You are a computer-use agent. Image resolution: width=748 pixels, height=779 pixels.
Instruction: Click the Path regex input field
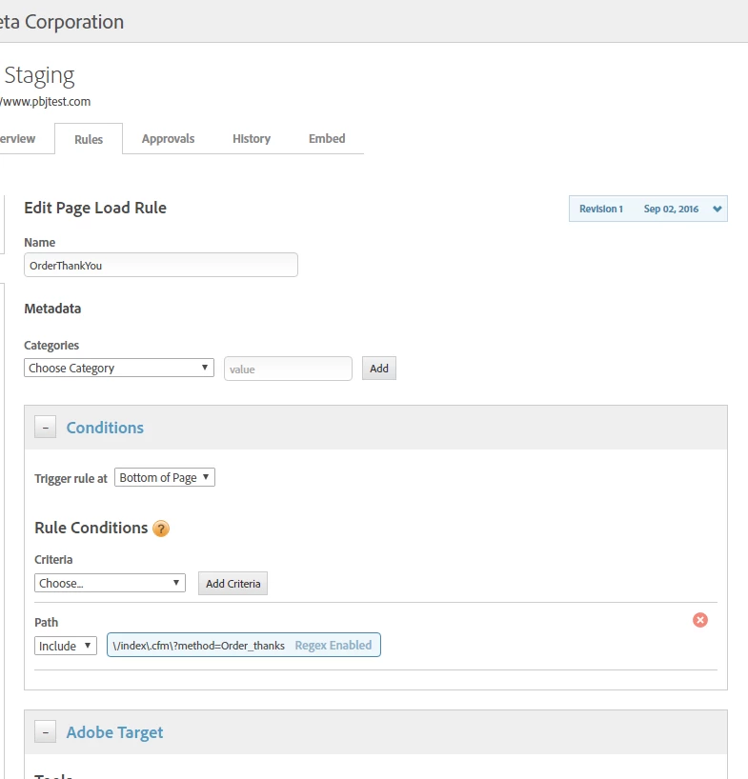[x=199, y=646]
